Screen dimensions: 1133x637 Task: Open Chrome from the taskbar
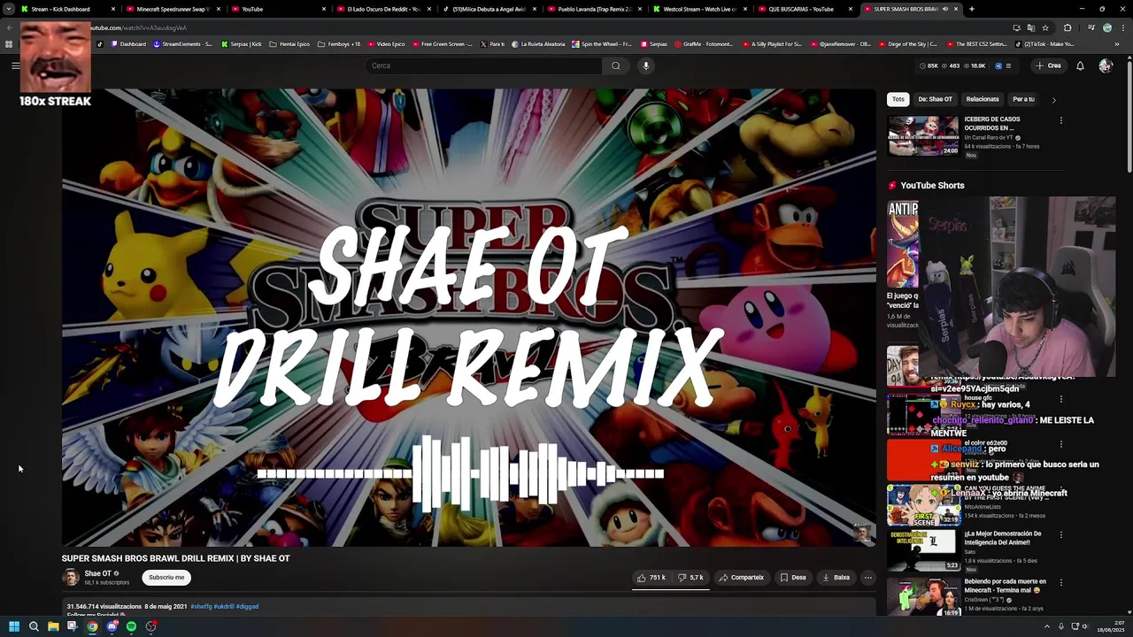(x=92, y=626)
